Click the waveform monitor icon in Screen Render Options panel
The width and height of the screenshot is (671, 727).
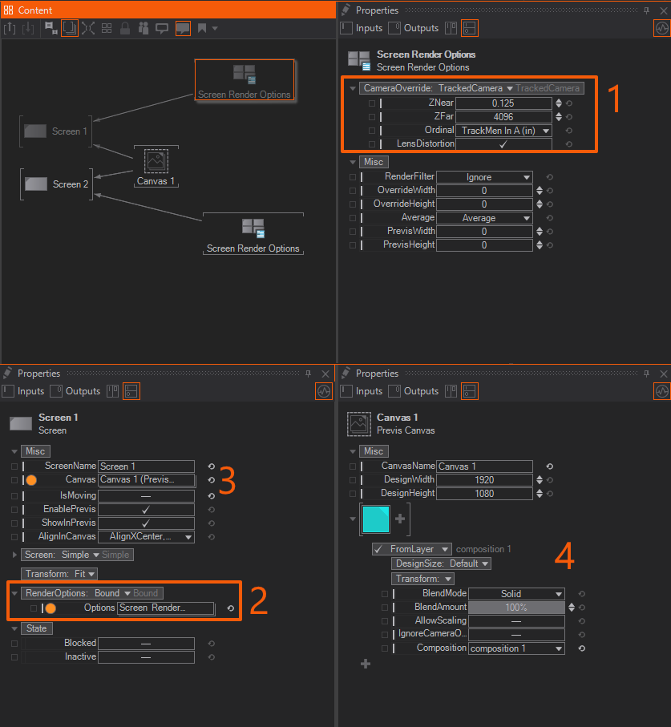[x=661, y=28]
